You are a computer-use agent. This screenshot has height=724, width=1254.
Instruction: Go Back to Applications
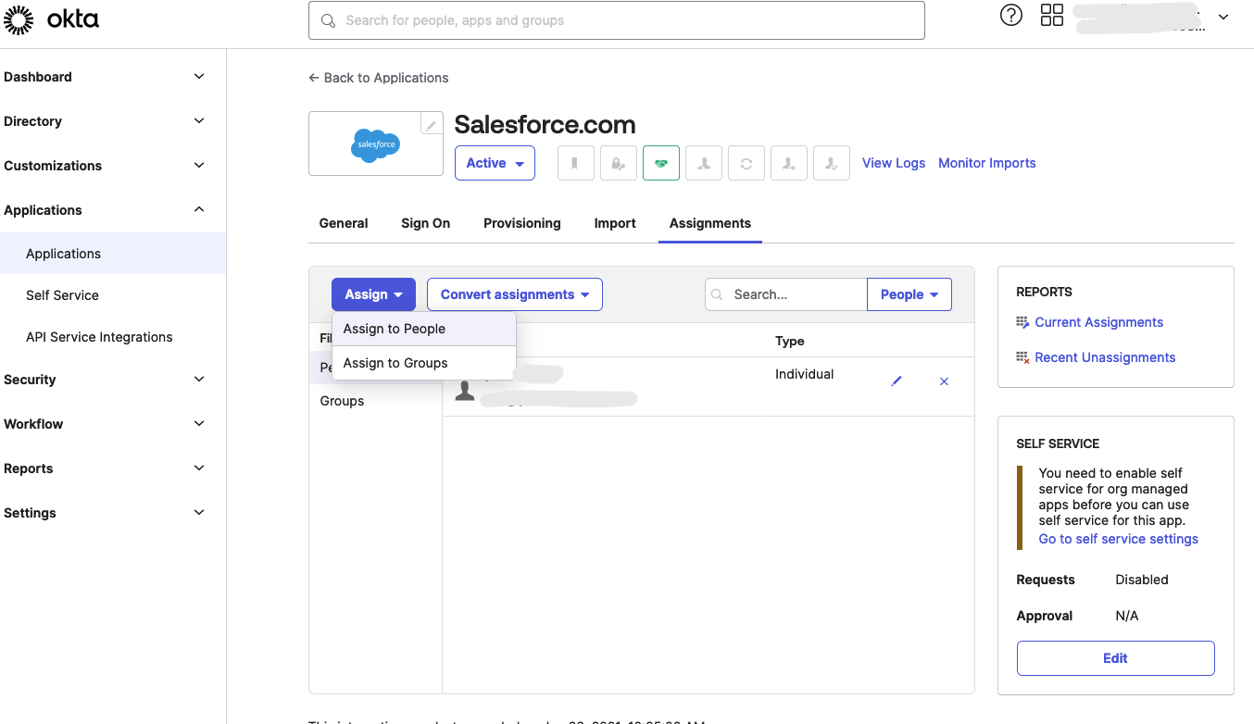(386, 78)
